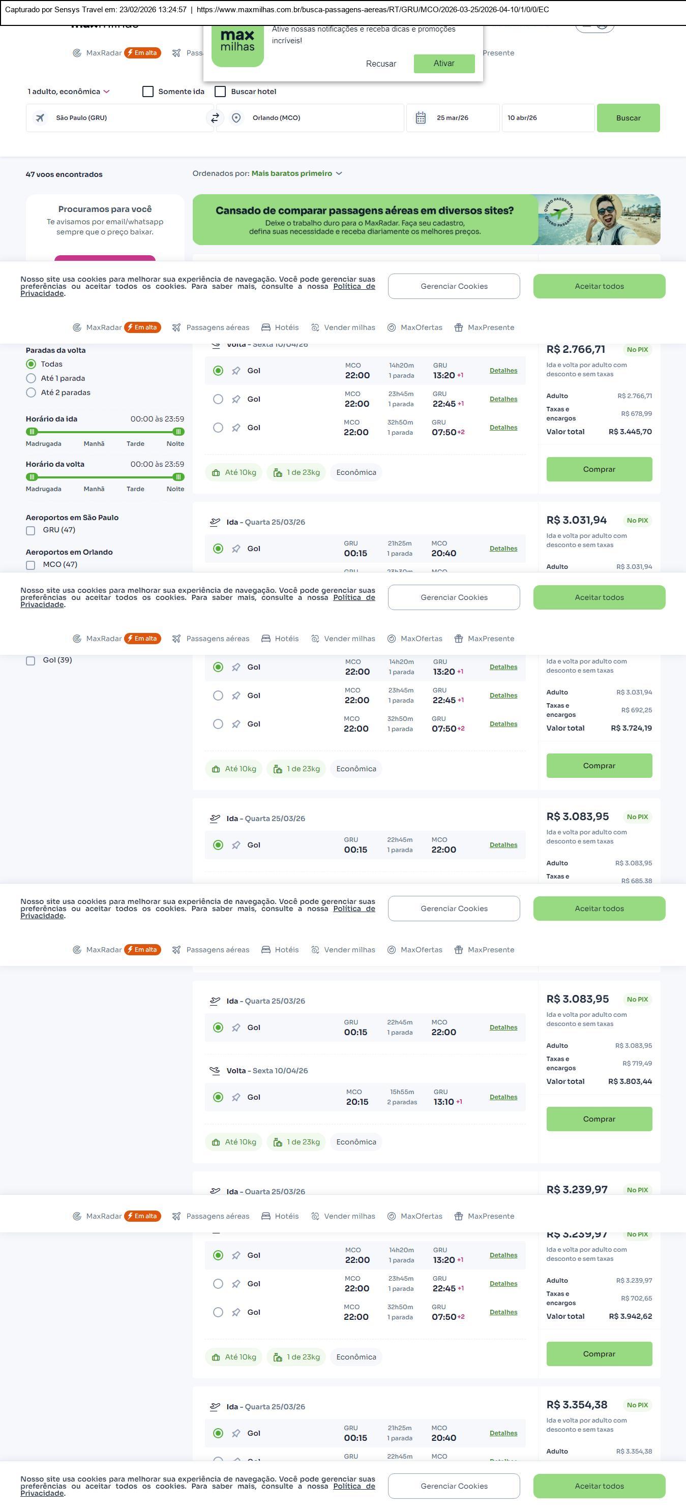Click the swap origin and destination arrows icon
Screen dimensions: 686x1511
pyautogui.click(x=215, y=118)
